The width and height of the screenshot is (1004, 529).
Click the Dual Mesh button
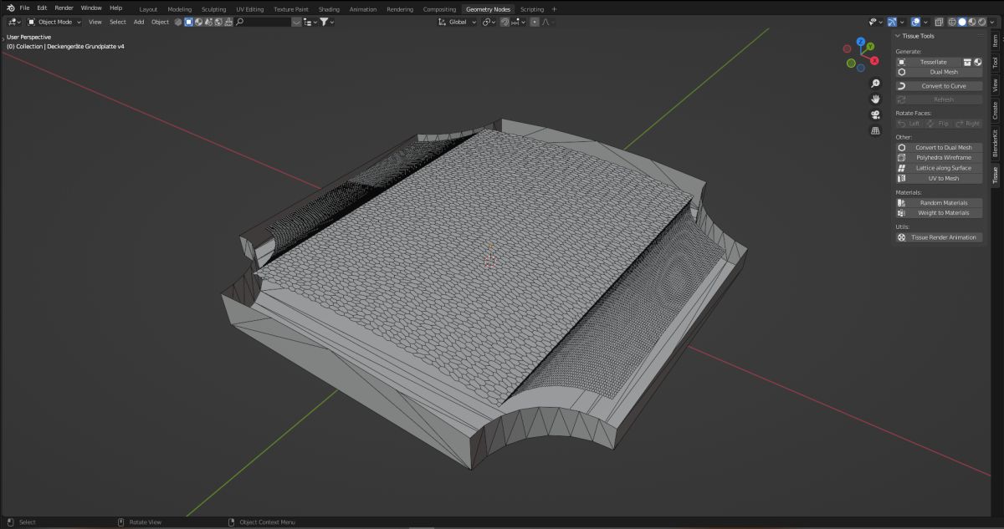click(x=940, y=72)
